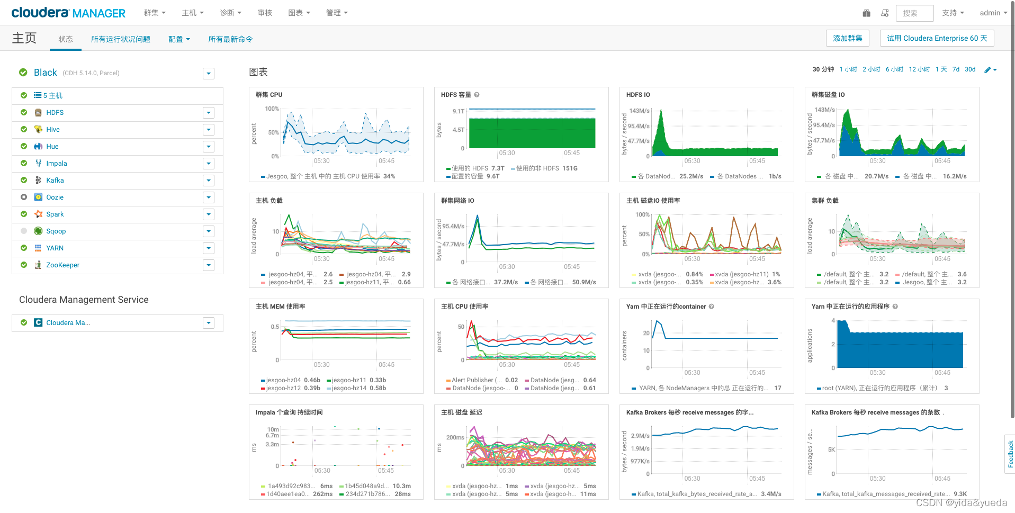Open the 5 主机 hosts link
1015x513 pixels.
pos(53,95)
